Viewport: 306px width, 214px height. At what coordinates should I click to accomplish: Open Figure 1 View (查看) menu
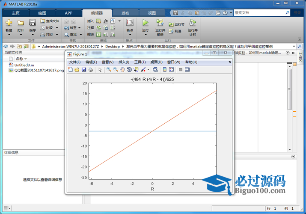tap(107, 62)
